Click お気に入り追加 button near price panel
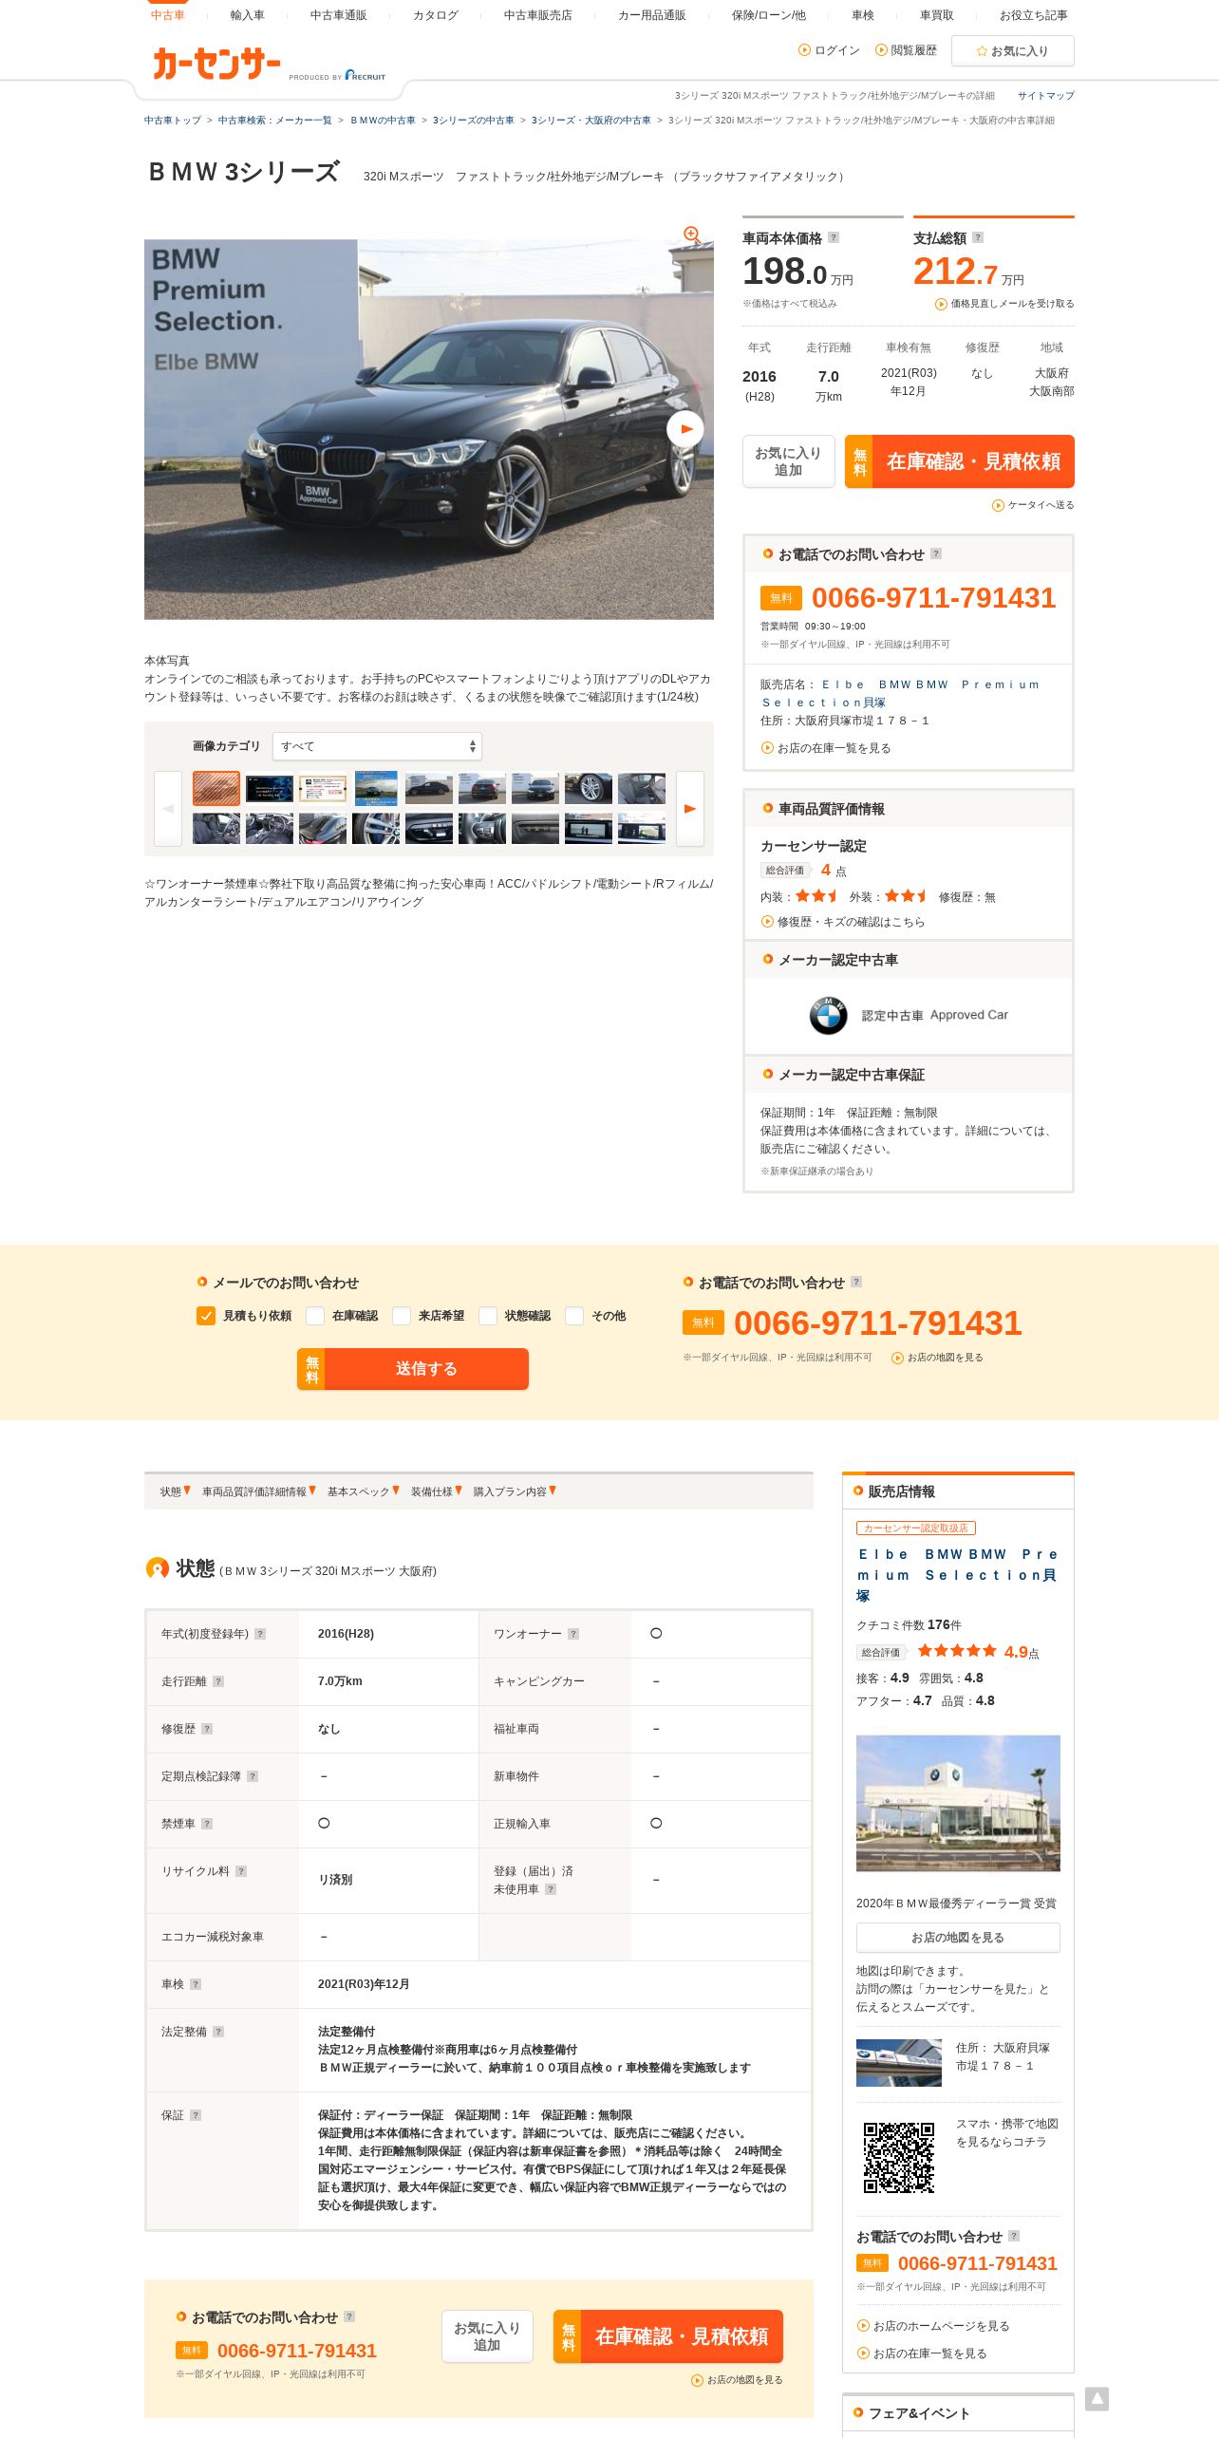The height and width of the screenshot is (2438, 1219). pyautogui.click(x=788, y=461)
